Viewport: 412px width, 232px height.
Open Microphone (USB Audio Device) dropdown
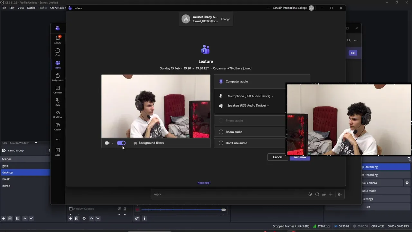[250, 96]
